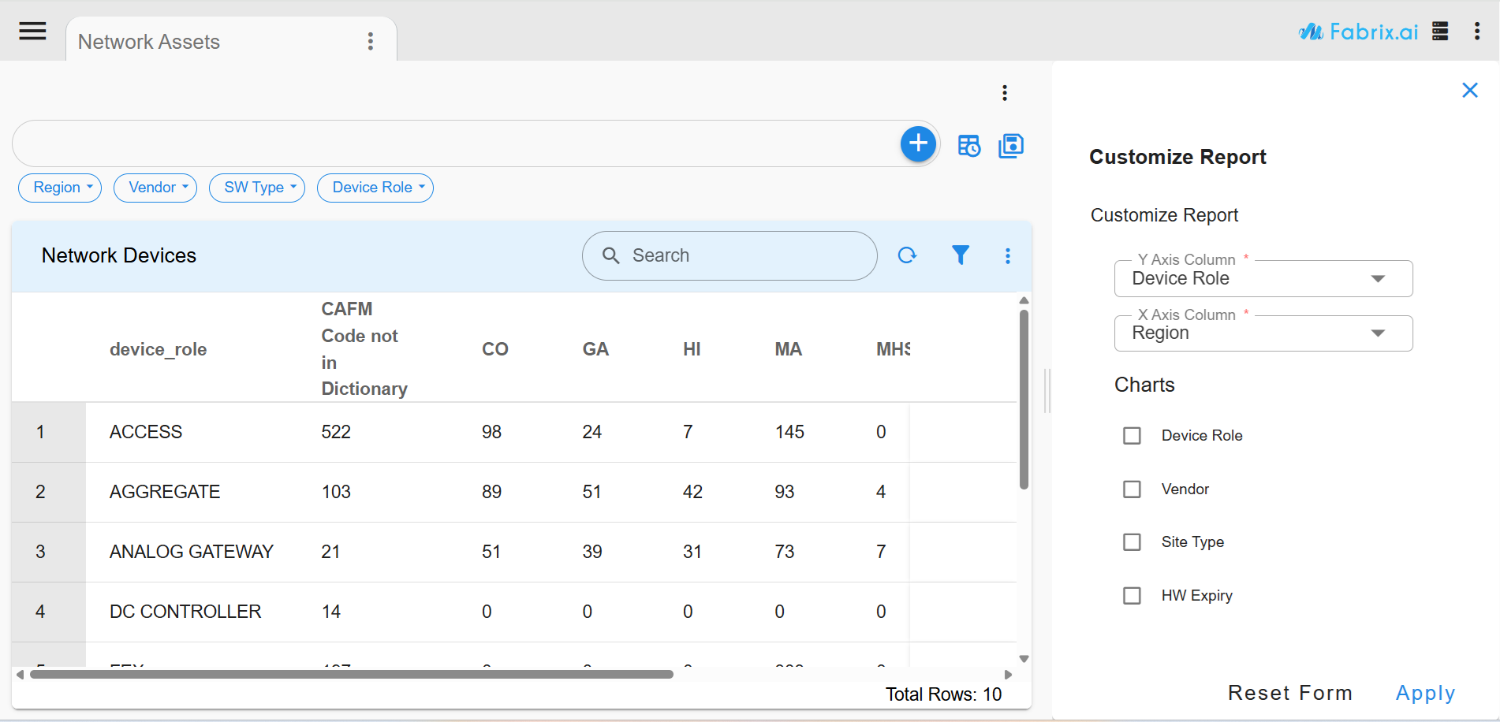Expand the Region filter chip
The height and width of the screenshot is (722, 1500).
pyautogui.click(x=59, y=188)
